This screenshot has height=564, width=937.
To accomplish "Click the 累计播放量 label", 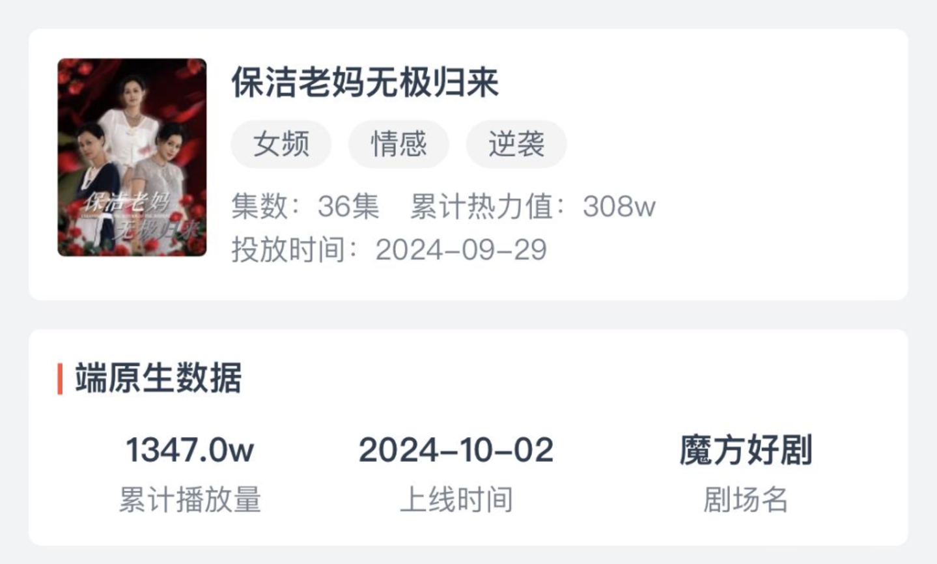I will click(x=189, y=500).
